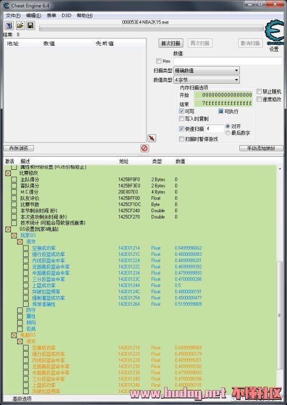This screenshot has height=405, width=287.
Task: Click the Cheat Engine title bar icon
Action: pyautogui.click(x=6, y=6)
